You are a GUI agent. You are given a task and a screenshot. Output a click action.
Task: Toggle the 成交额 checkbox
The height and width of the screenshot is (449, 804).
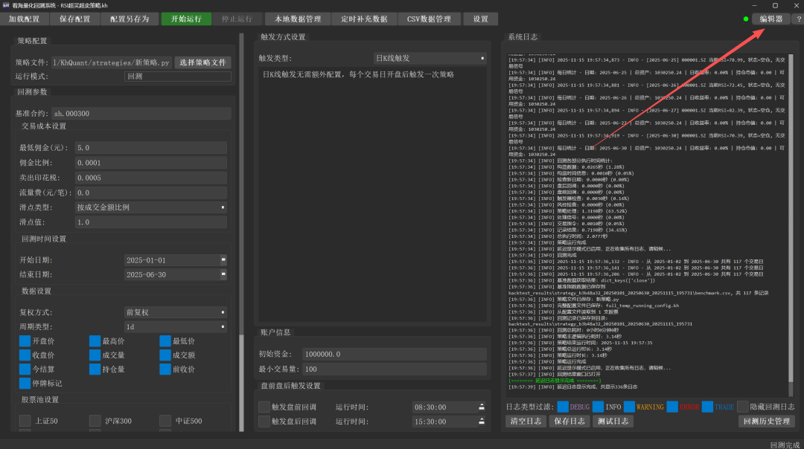[x=165, y=355]
